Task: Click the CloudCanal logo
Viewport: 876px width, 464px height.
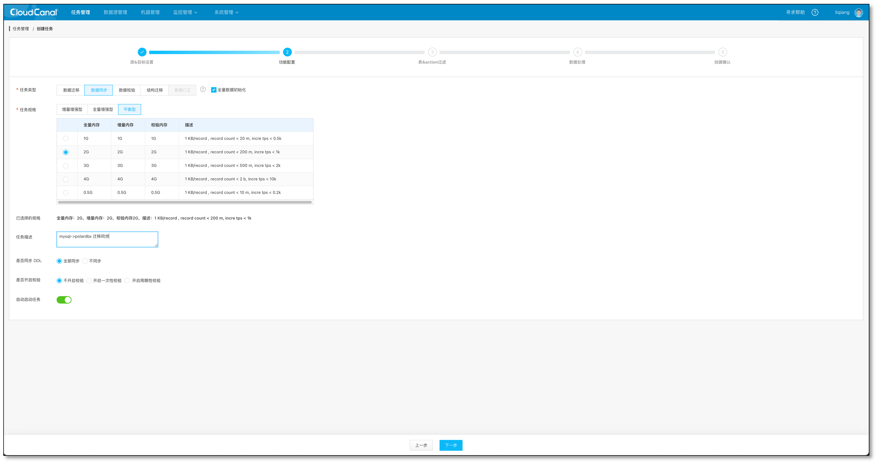Action: (x=34, y=12)
